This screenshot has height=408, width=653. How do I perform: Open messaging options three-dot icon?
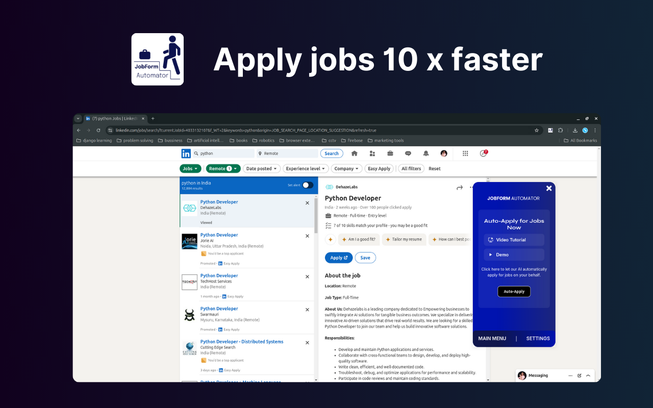tap(571, 376)
